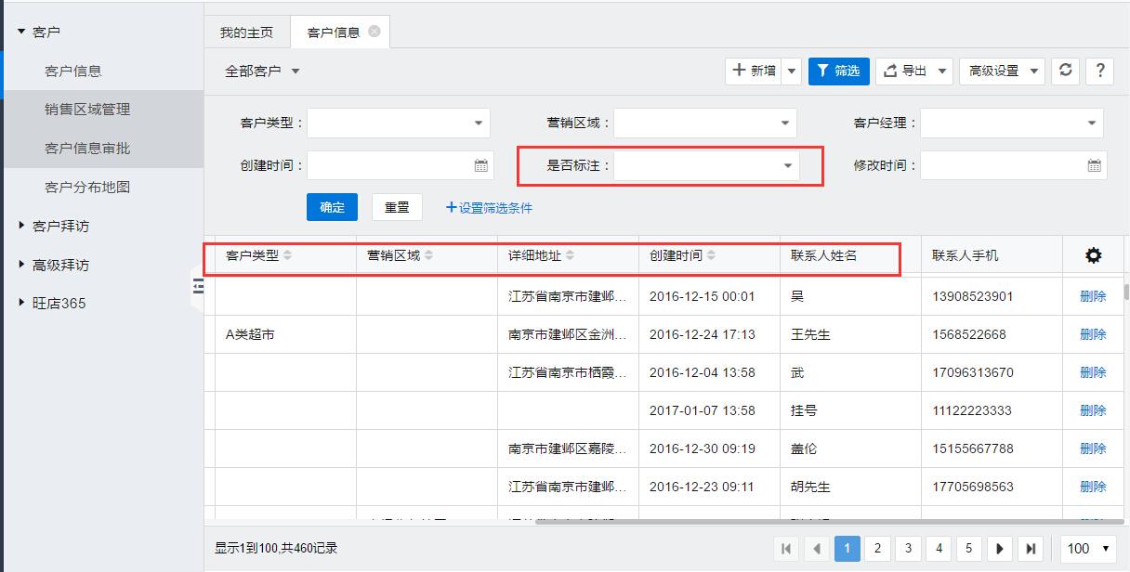Click the refresh icon in toolbar
1130x572 pixels.
coord(1065,71)
